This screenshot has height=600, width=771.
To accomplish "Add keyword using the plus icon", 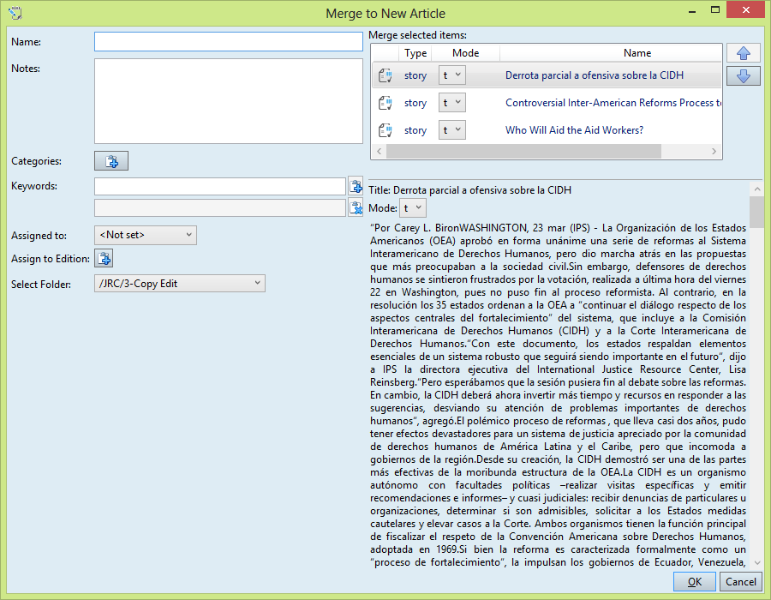I will [x=356, y=186].
